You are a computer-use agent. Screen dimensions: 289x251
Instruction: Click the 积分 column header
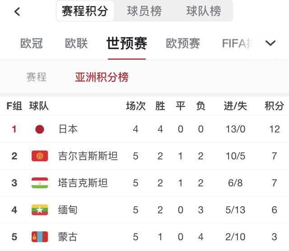(x=274, y=106)
